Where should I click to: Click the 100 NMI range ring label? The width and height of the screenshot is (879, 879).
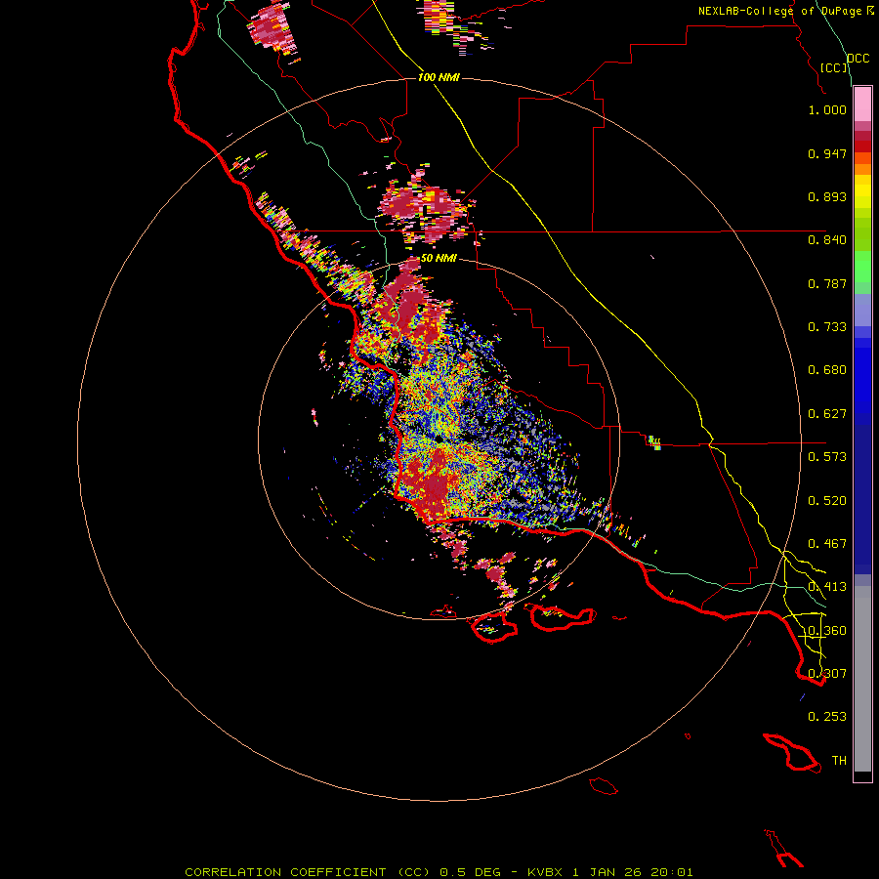click(439, 77)
